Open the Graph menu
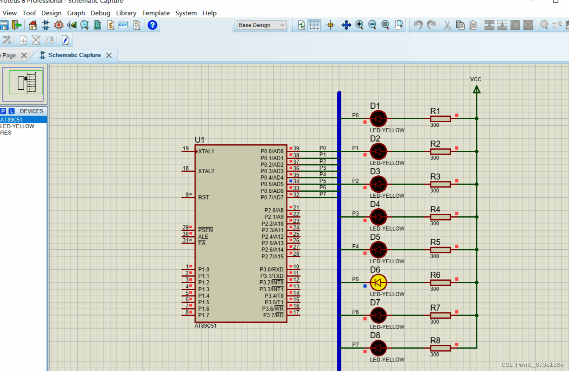 pos(76,13)
